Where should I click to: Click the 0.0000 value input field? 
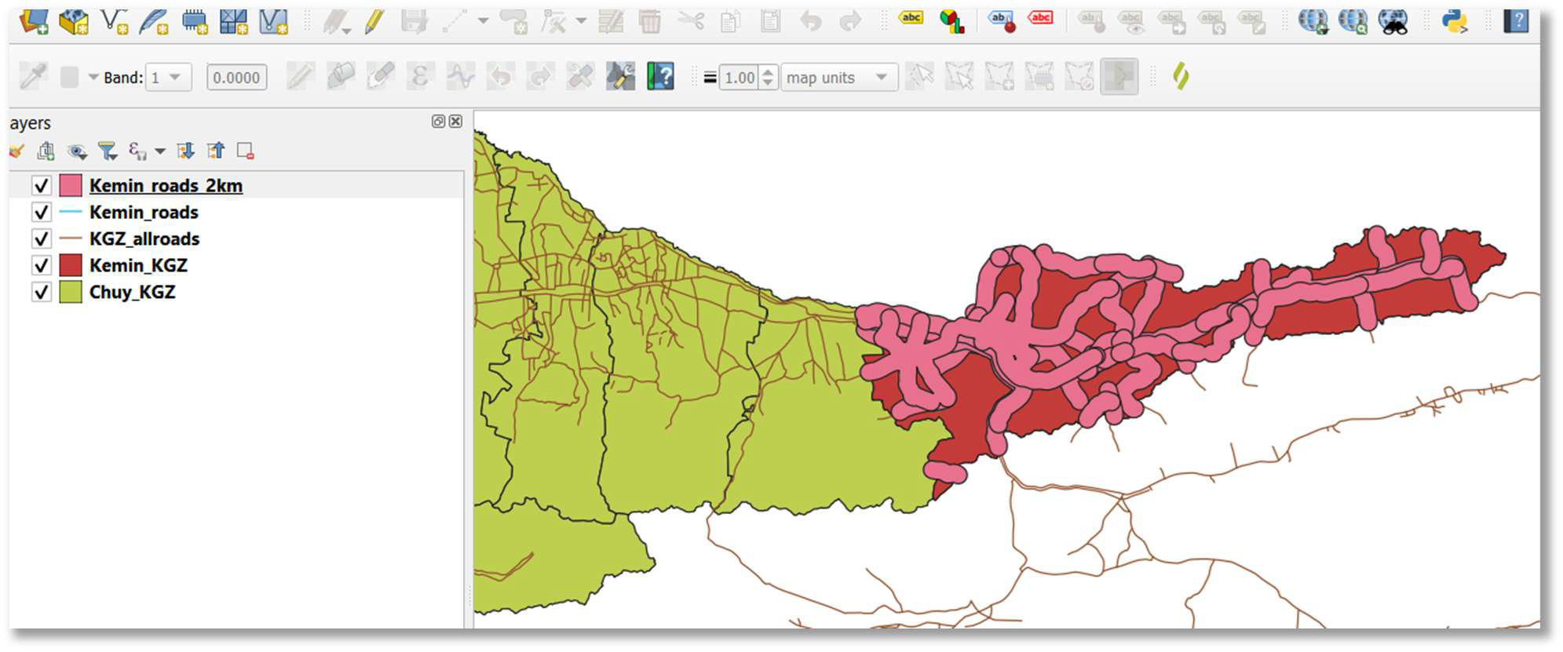(x=236, y=78)
